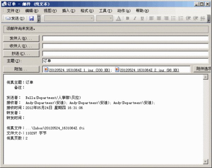Click the 附件选项 button
Screen dimensions: 212x168
tap(203, 69)
